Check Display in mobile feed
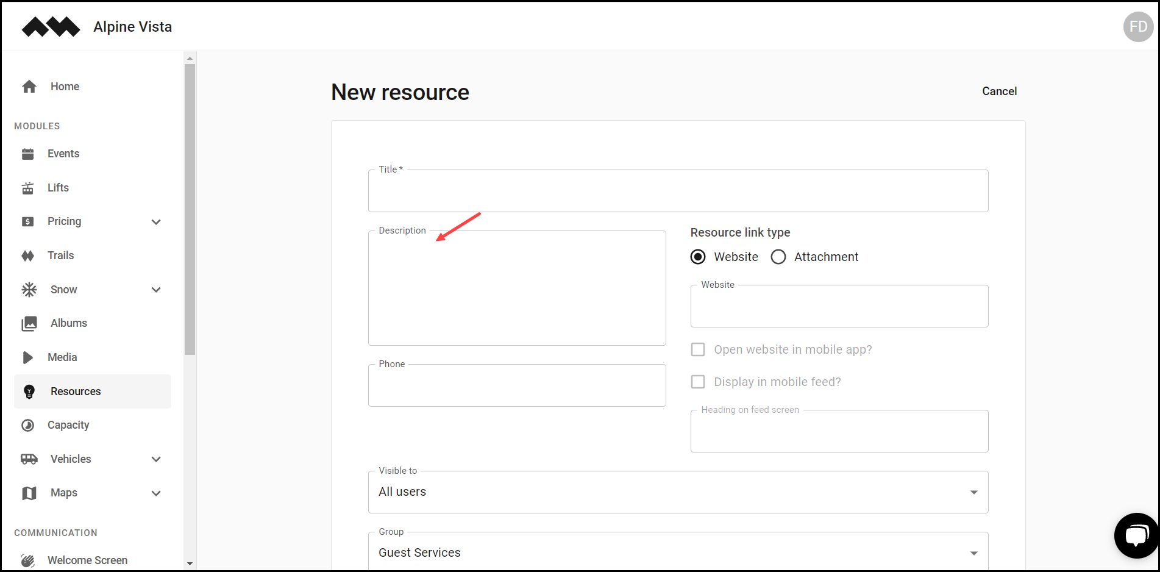 click(x=698, y=381)
